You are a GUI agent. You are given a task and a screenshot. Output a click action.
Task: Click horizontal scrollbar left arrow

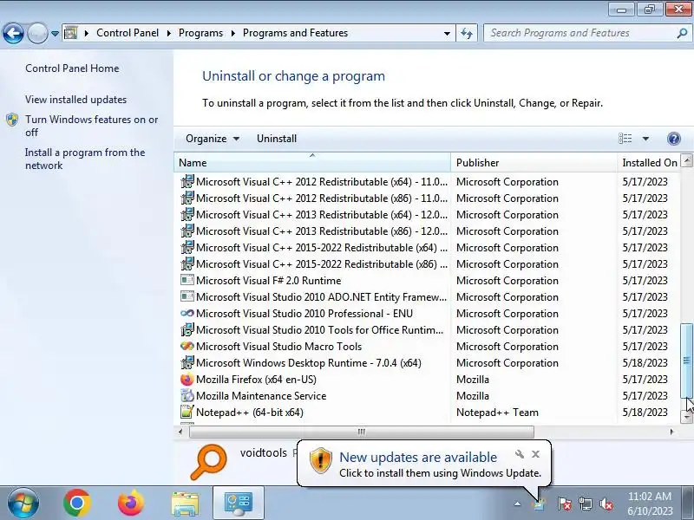click(180, 432)
